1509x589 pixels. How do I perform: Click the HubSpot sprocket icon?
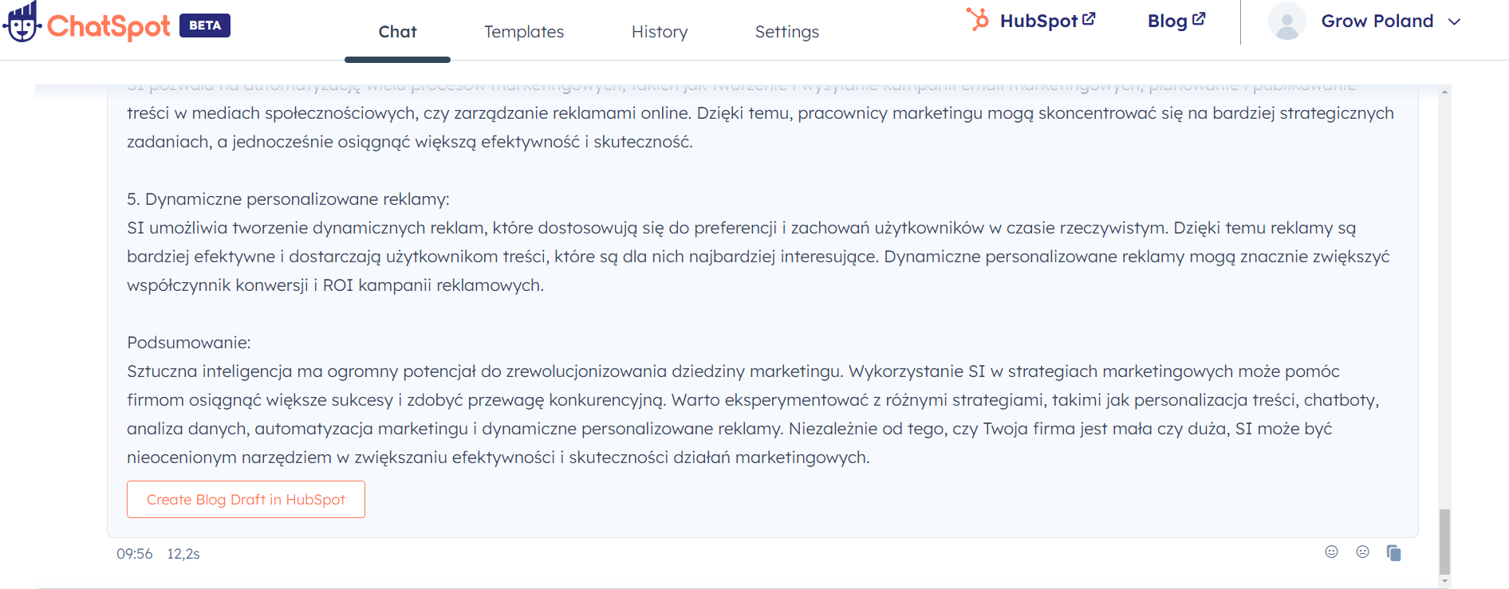click(978, 19)
